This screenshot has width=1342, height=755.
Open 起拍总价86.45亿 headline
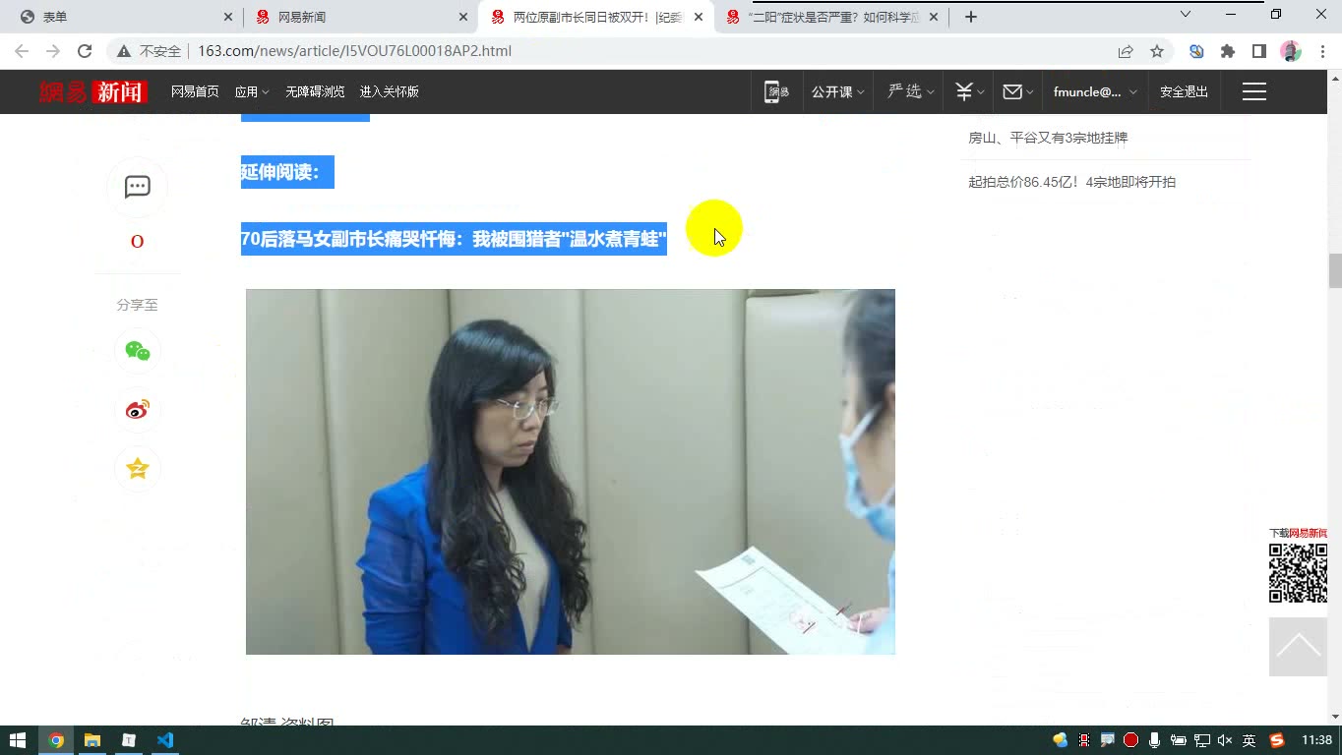tap(1071, 182)
